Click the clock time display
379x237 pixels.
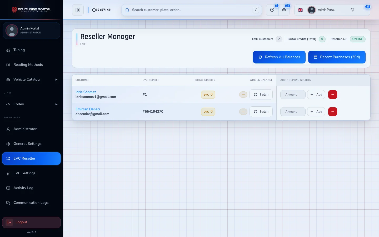tap(101, 10)
